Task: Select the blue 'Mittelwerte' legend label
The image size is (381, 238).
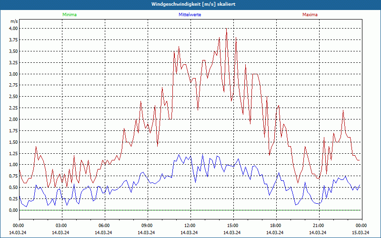Action: [x=190, y=15]
